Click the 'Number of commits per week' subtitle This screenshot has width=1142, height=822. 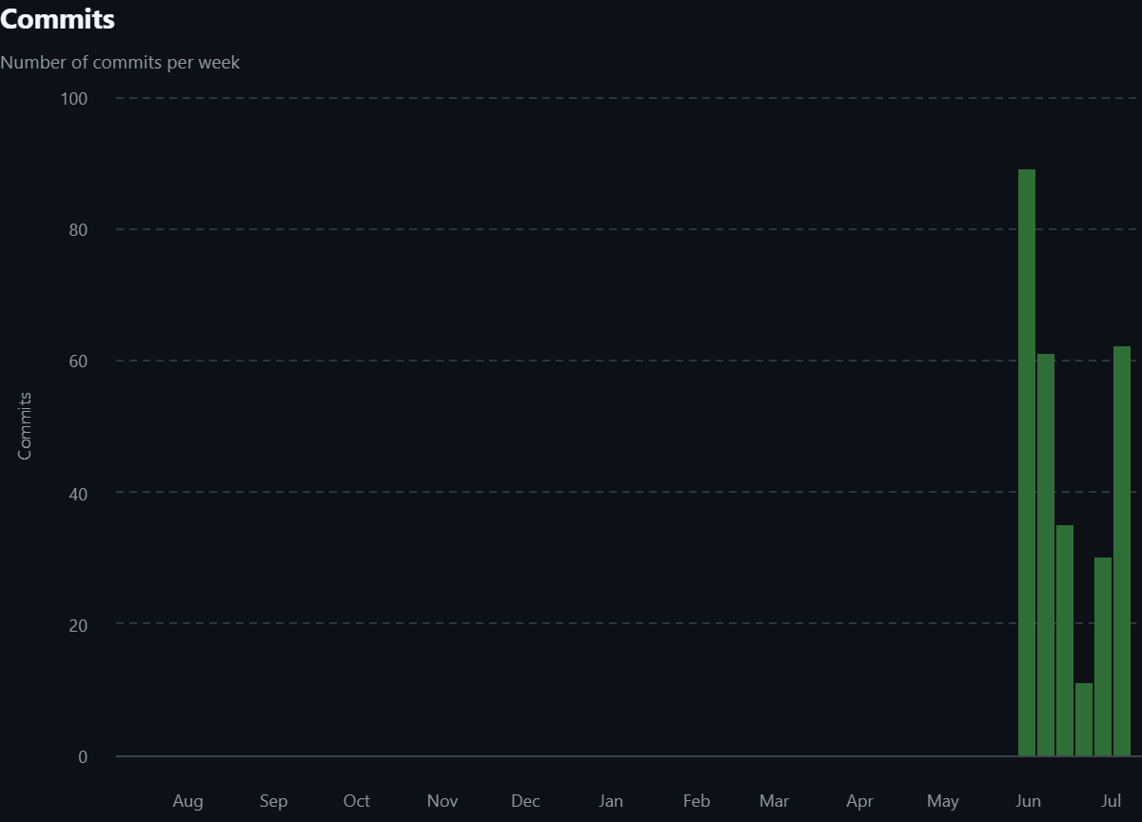120,62
